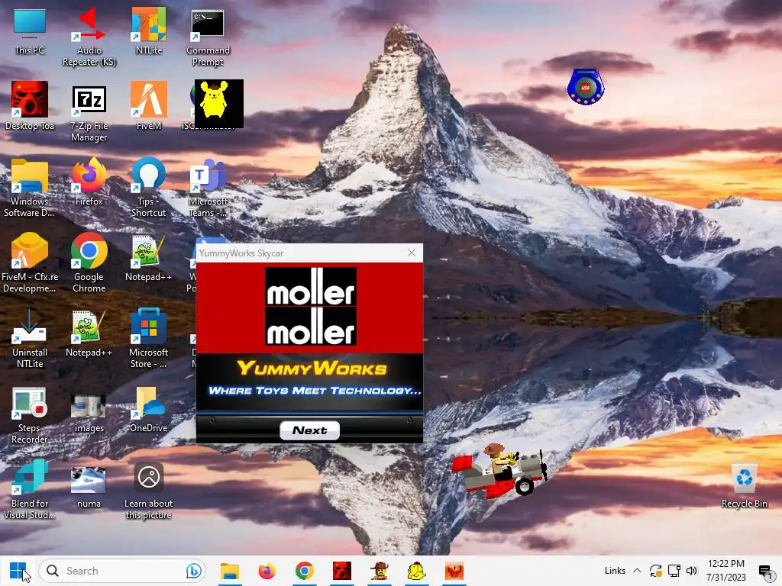The image size is (782, 586).
Task: Expand hidden system tray icons
Action: pos(637,571)
